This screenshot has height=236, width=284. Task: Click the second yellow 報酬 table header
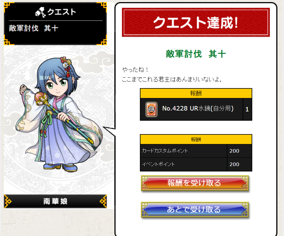(196, 140)
